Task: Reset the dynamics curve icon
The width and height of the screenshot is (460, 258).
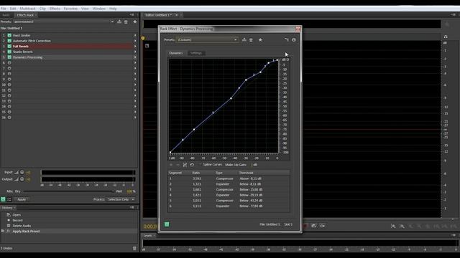Action: click(192, 165)
